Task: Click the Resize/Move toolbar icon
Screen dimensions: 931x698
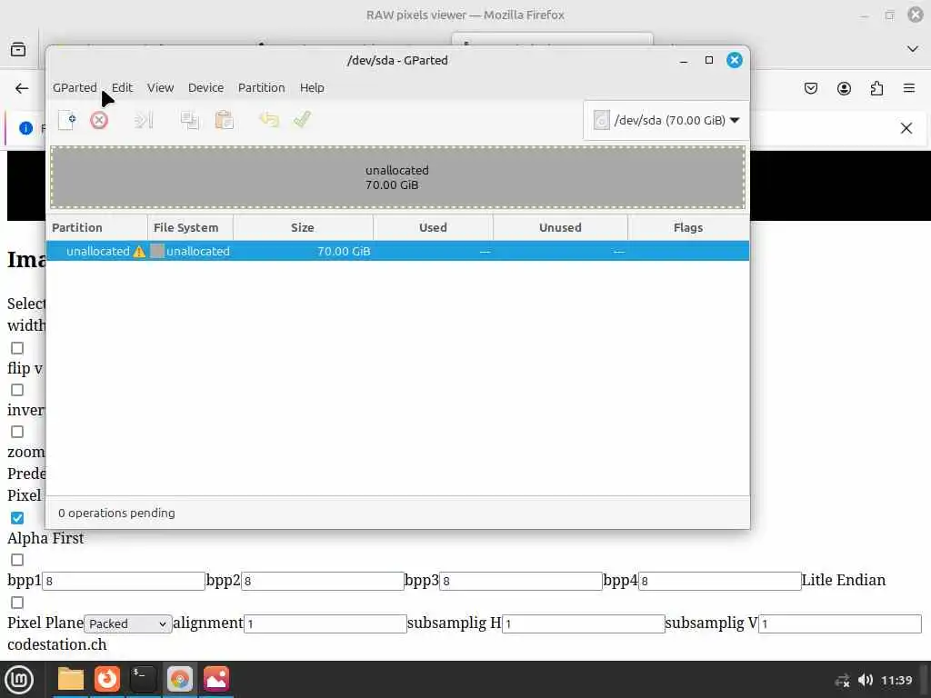Action: pos(144,121)
